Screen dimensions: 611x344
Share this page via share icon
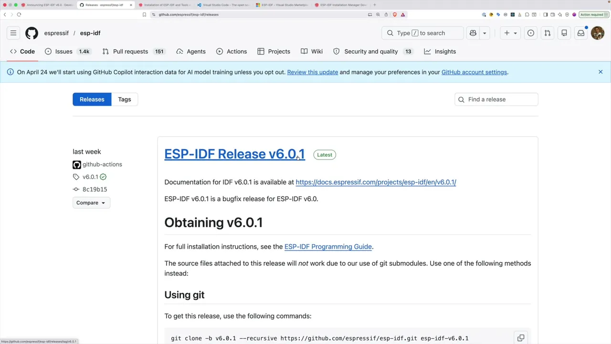[386, 14]
